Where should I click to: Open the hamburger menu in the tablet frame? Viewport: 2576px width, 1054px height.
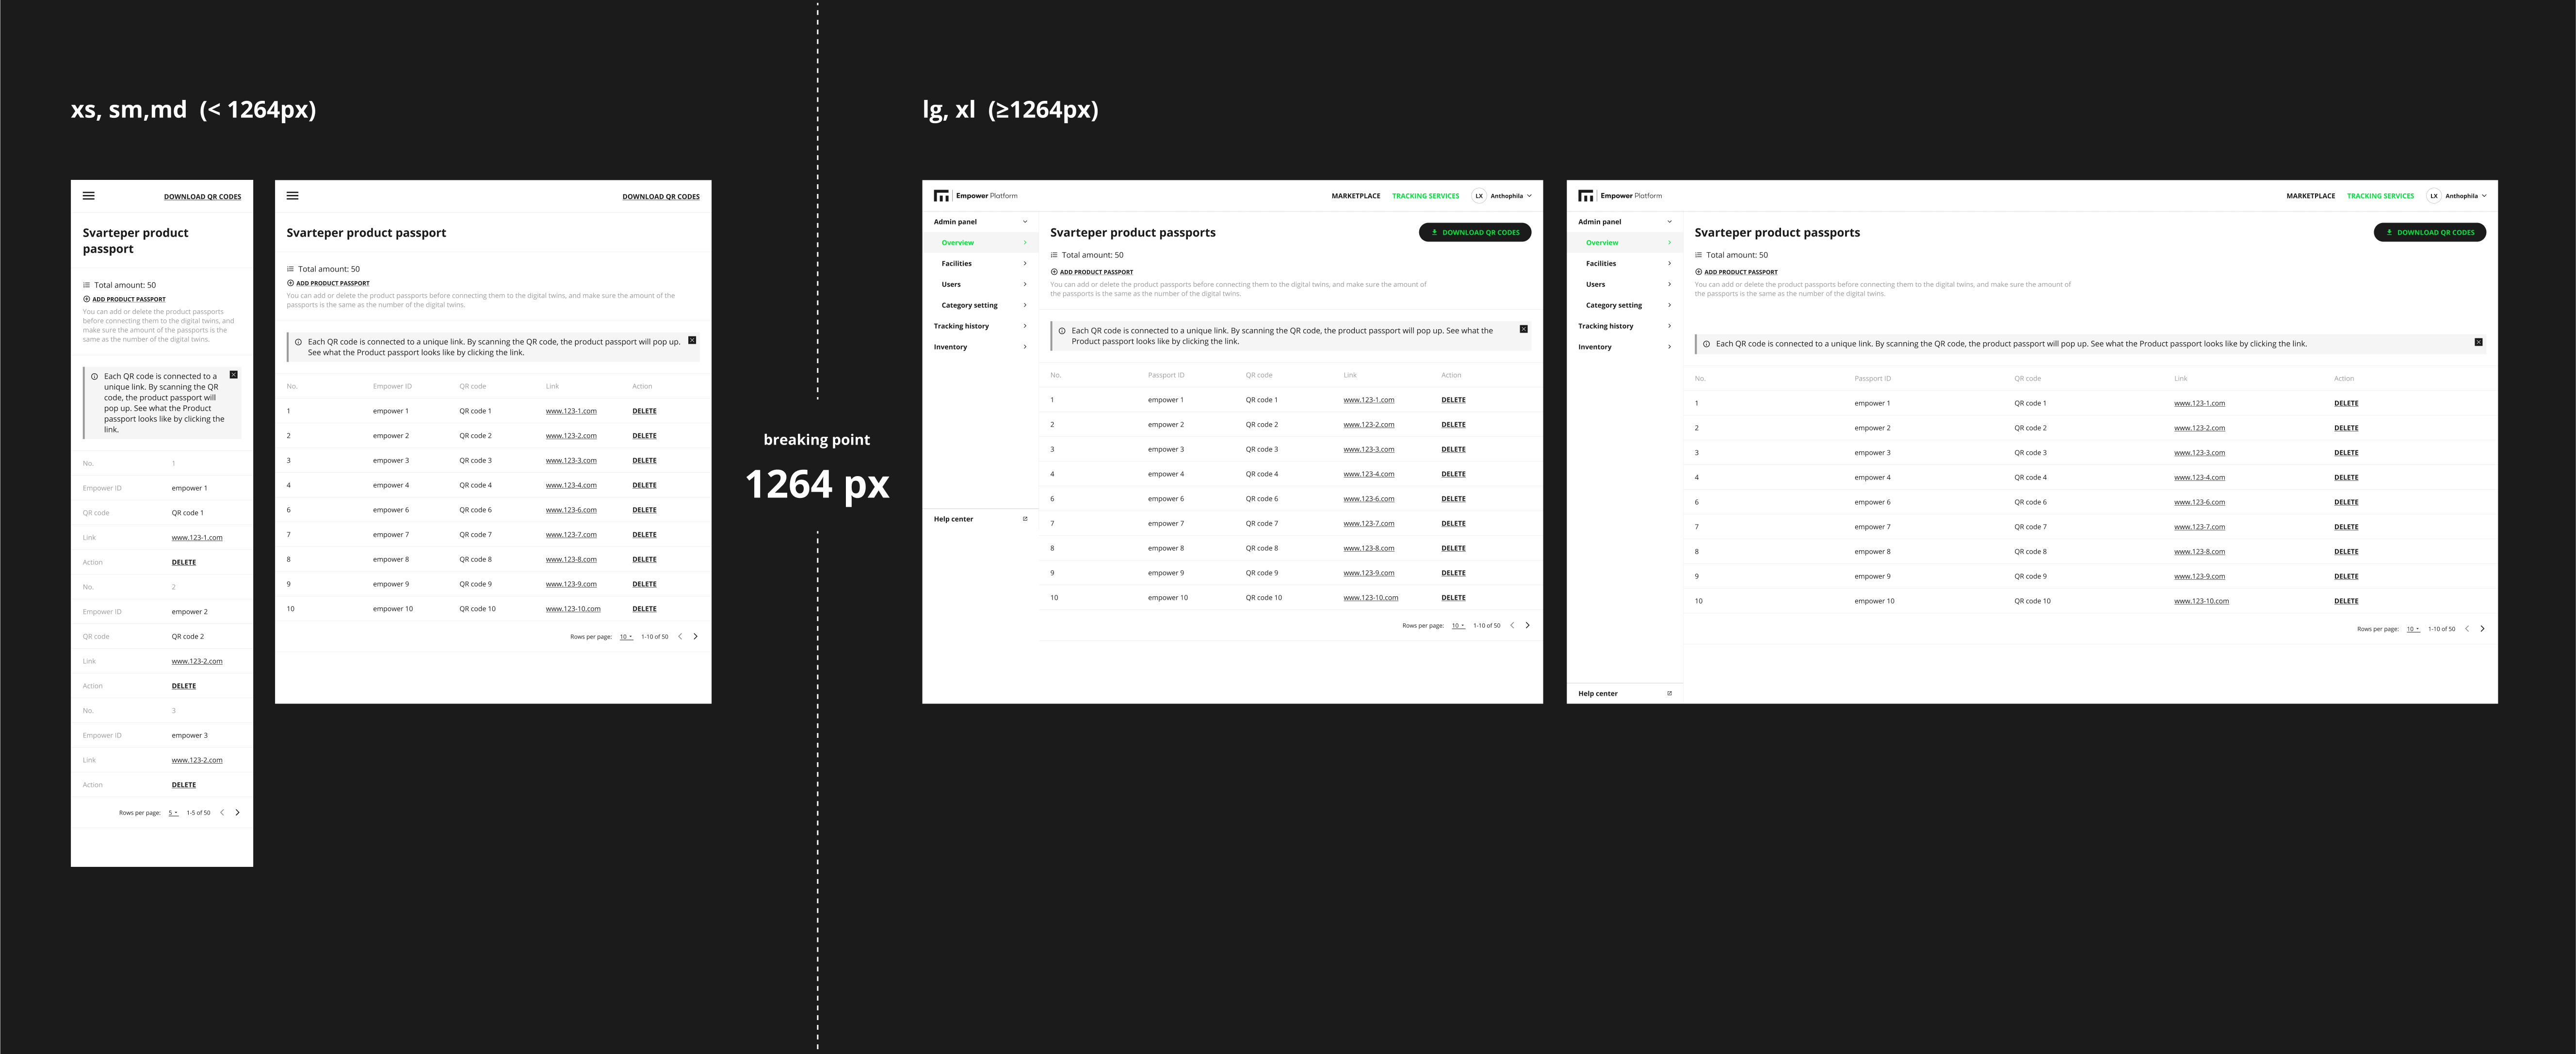(x=293, y=196)
